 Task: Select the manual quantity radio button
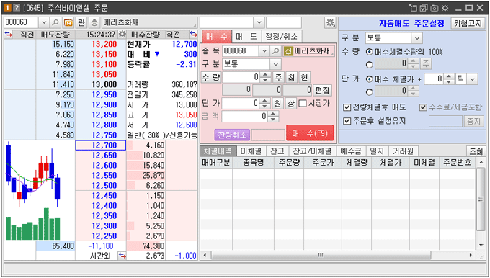tap(370, 65)
